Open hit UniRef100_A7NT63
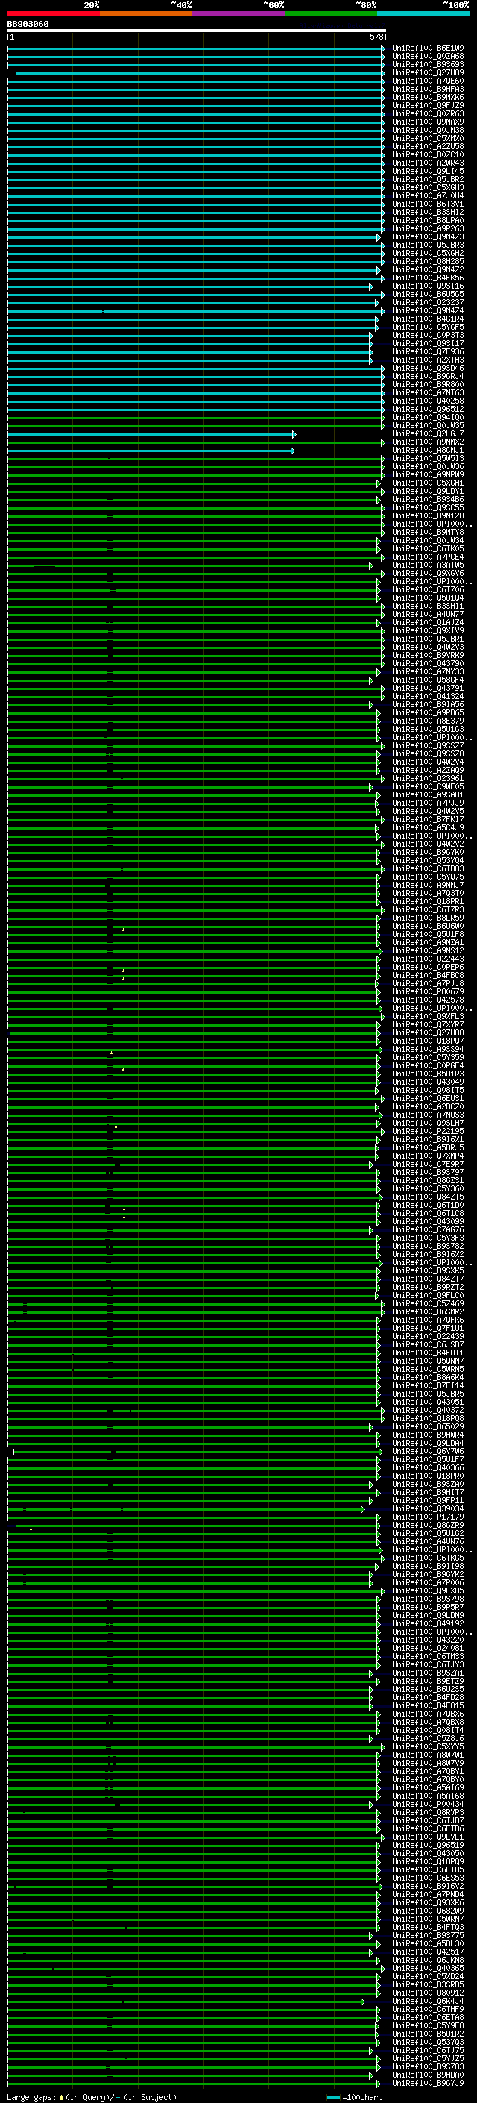The image size is (477, 2103). click(428, 392)
